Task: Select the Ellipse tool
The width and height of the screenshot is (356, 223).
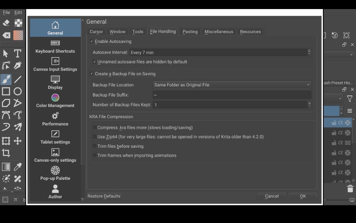Action: (x=17, y=91)
